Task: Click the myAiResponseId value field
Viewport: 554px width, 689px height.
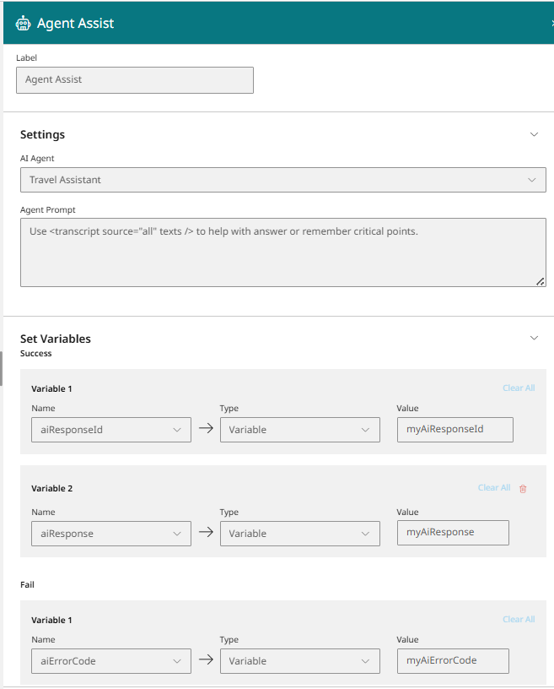Action: [454, 429]
